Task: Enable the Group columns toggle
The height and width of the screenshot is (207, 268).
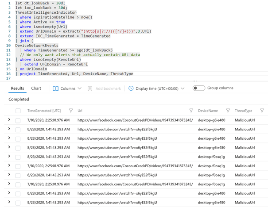Action: [x=199, y=88]
